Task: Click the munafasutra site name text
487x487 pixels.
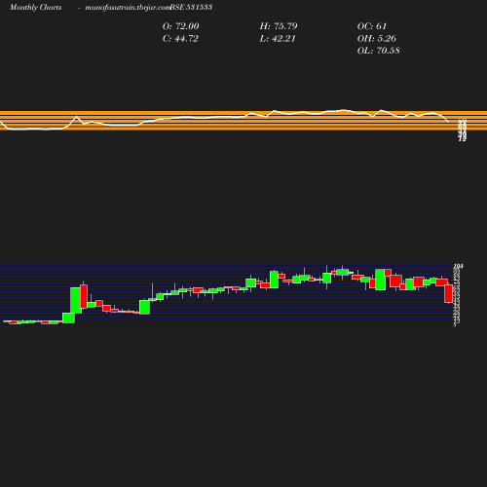Action: pyautogui.click(x=128, y=7)
